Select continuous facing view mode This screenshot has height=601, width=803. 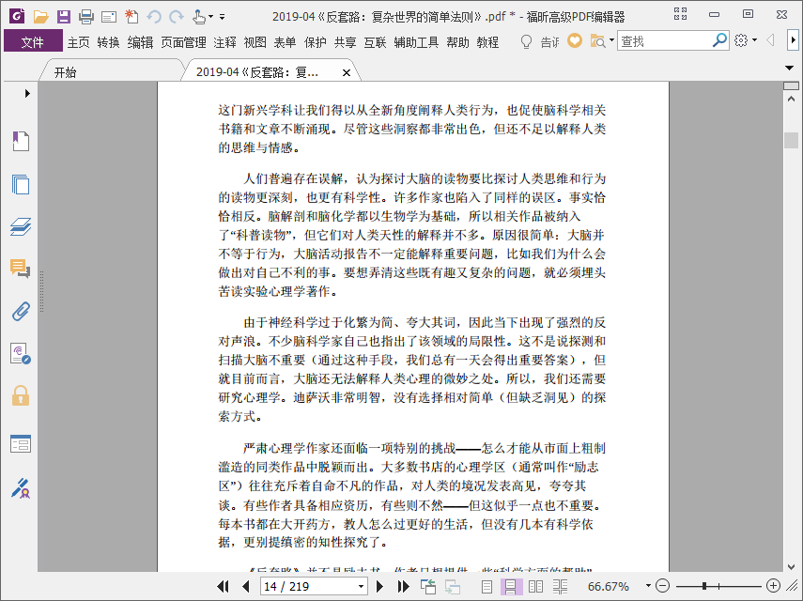point(560,587)
